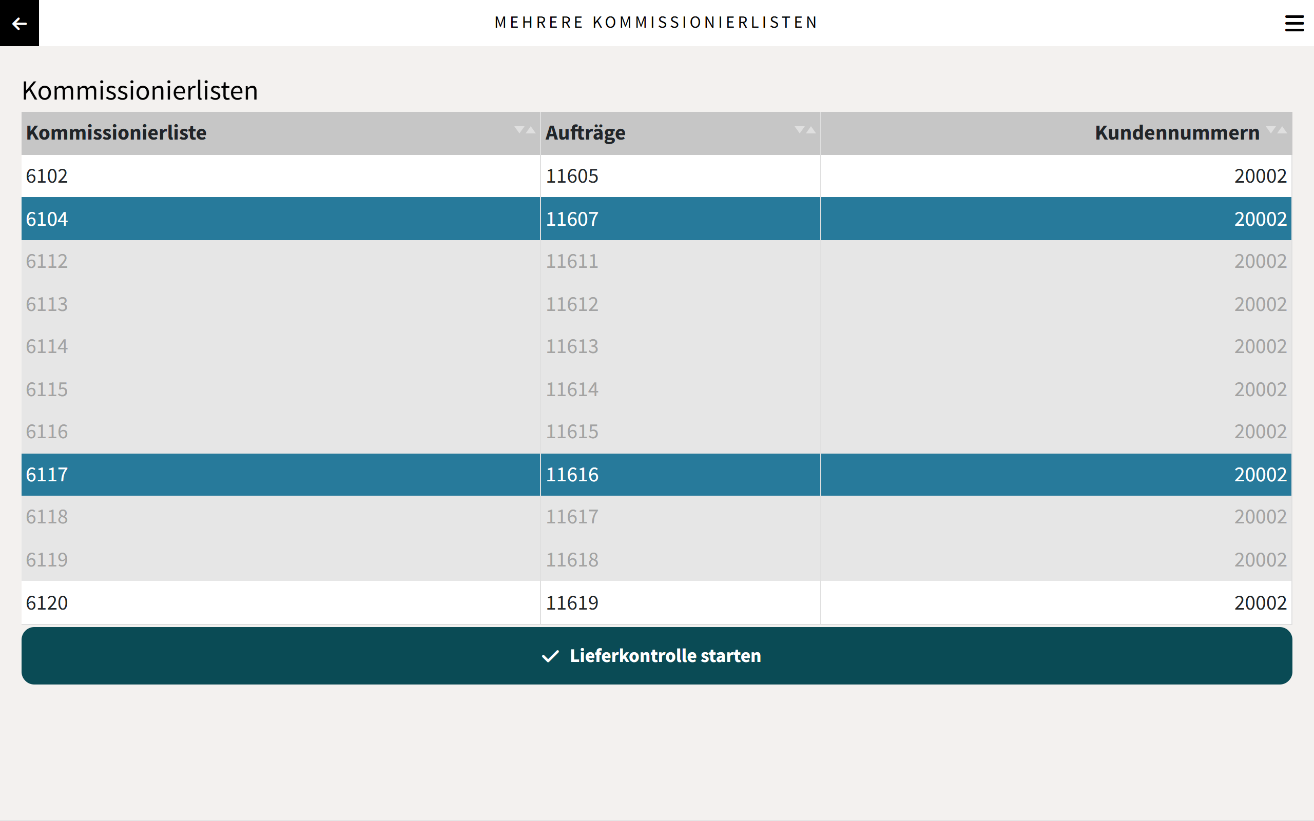Select picking list 6120
Image resolution: width=1314 pixels, height=821 pixels.
656,603
